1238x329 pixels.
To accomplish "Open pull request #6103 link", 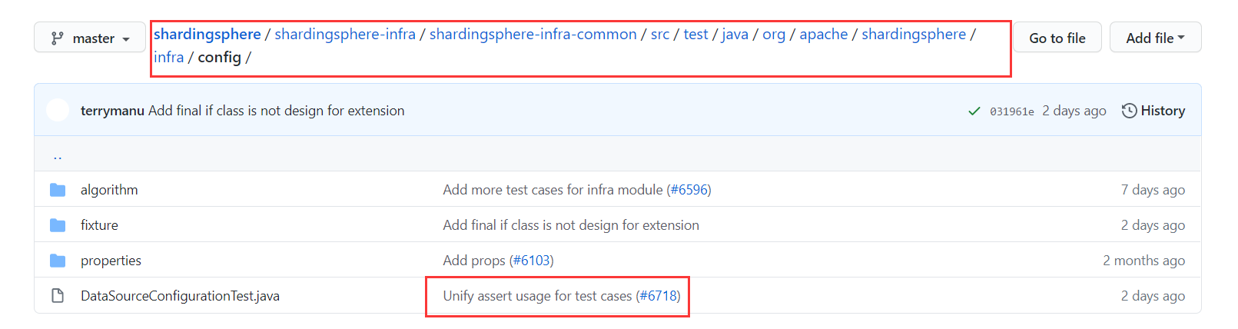I will pyautogui.click(x=532, y=261).
